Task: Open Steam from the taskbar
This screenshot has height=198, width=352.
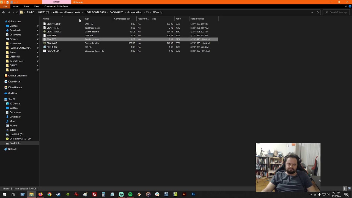Action: coord(58,194)
